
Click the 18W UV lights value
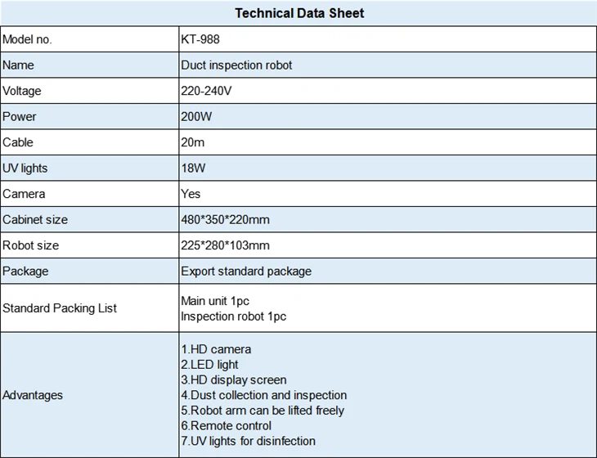[194, 168]
